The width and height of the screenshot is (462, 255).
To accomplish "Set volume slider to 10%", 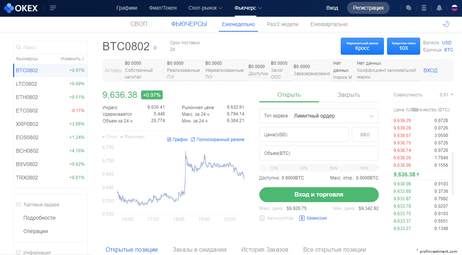I will click(274, 168).
